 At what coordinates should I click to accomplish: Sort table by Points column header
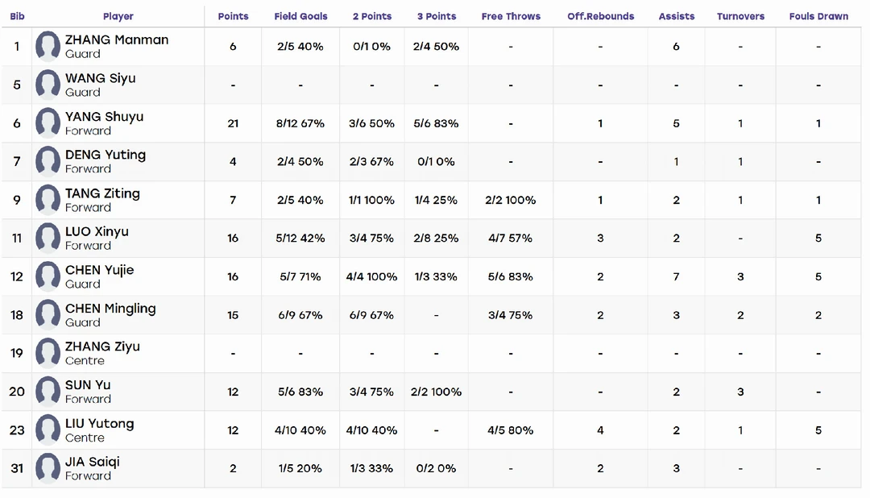[233, 16]
